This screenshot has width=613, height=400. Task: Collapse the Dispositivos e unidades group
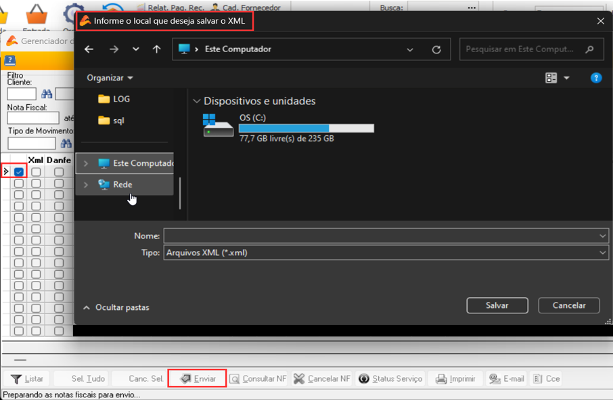196,102
